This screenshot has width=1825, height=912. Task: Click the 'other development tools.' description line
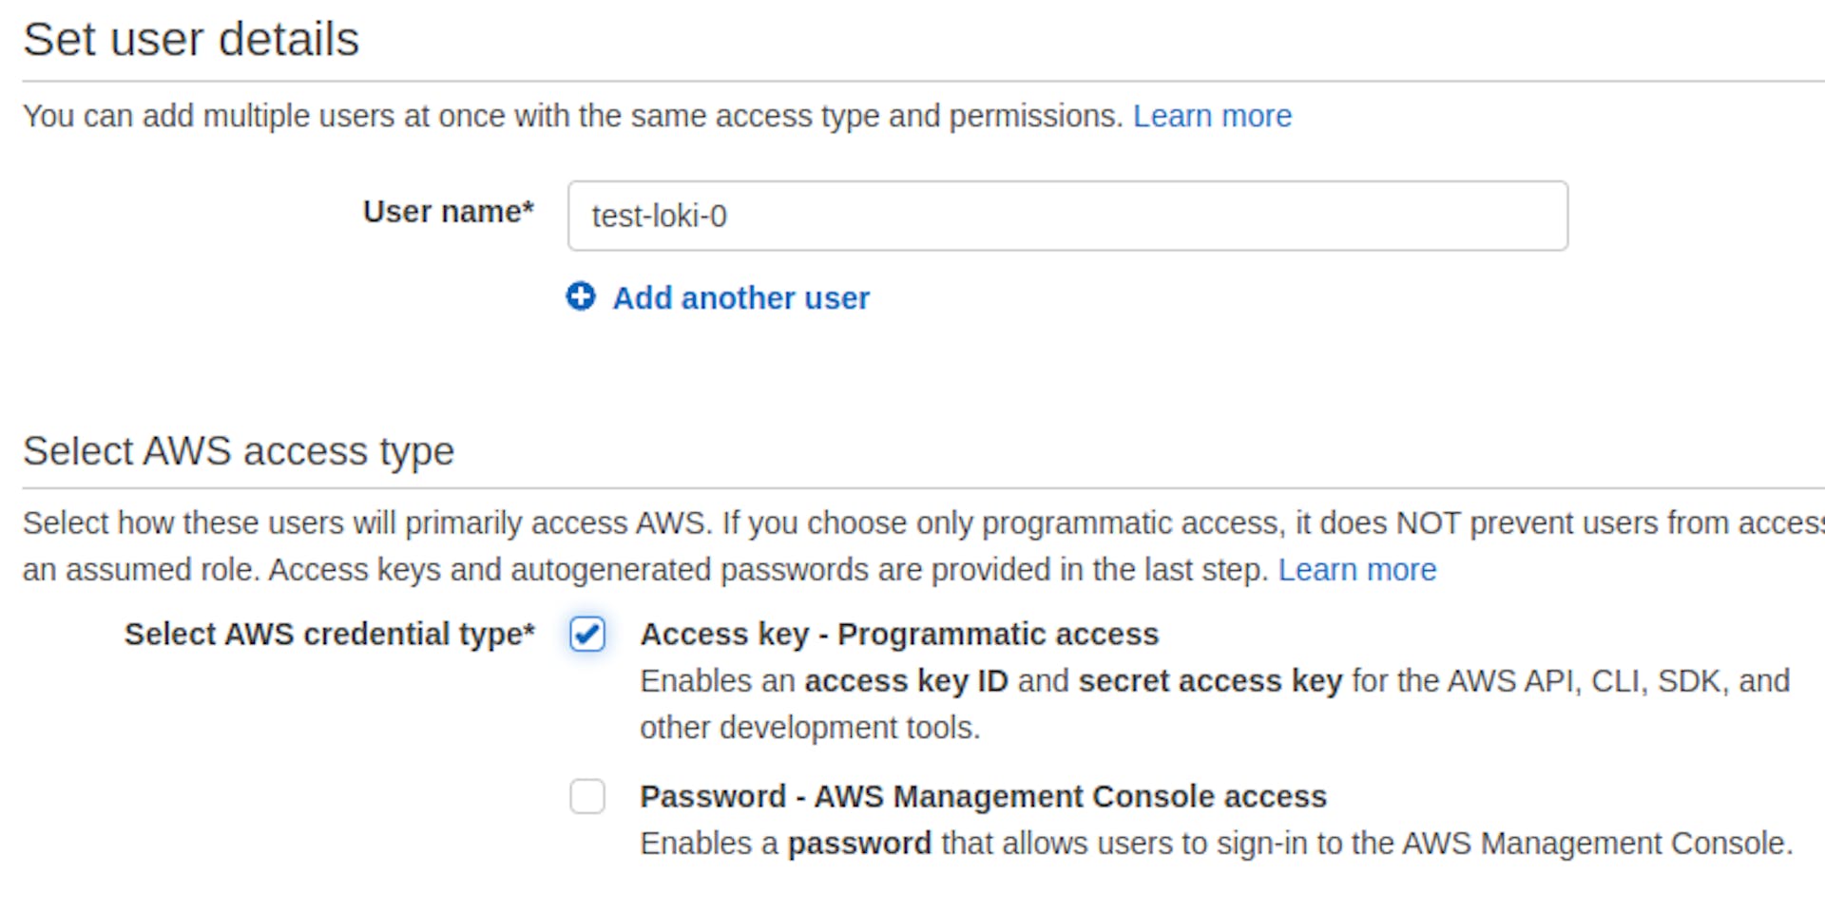coord(810,728)
